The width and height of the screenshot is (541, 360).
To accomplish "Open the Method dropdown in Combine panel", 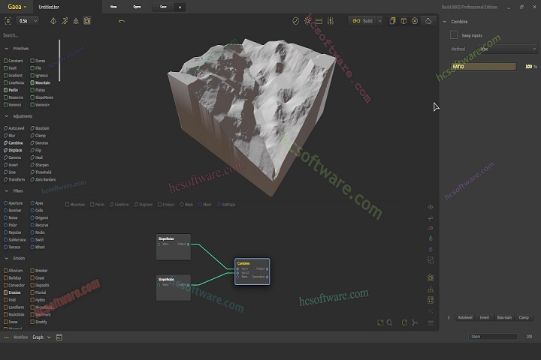I will [x=506, y=49].
